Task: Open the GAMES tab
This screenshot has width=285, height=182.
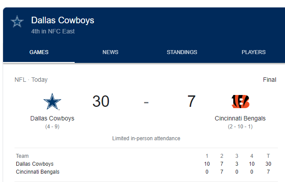Action: pyautogui.click(x=39, y=52)
